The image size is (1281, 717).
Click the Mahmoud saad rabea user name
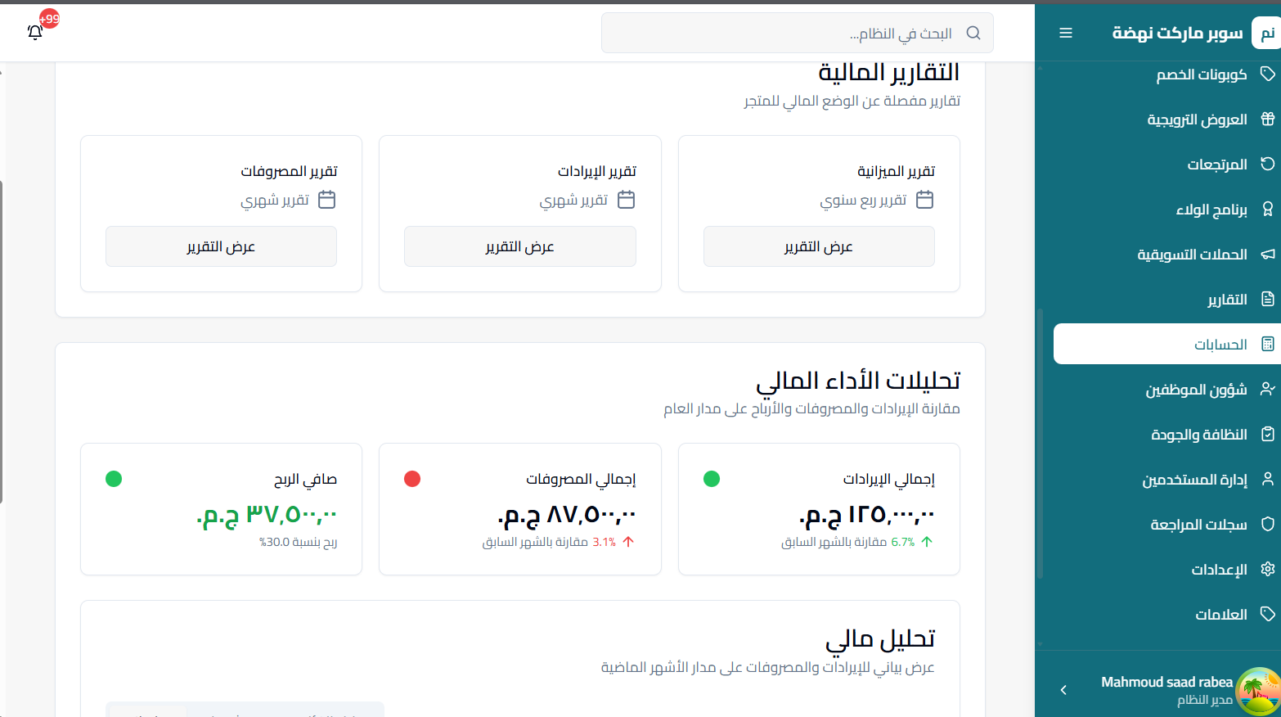(1166, 682)
